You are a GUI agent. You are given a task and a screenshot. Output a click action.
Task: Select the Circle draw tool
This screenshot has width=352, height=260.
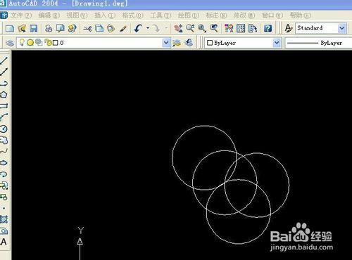tap(4, 129)
